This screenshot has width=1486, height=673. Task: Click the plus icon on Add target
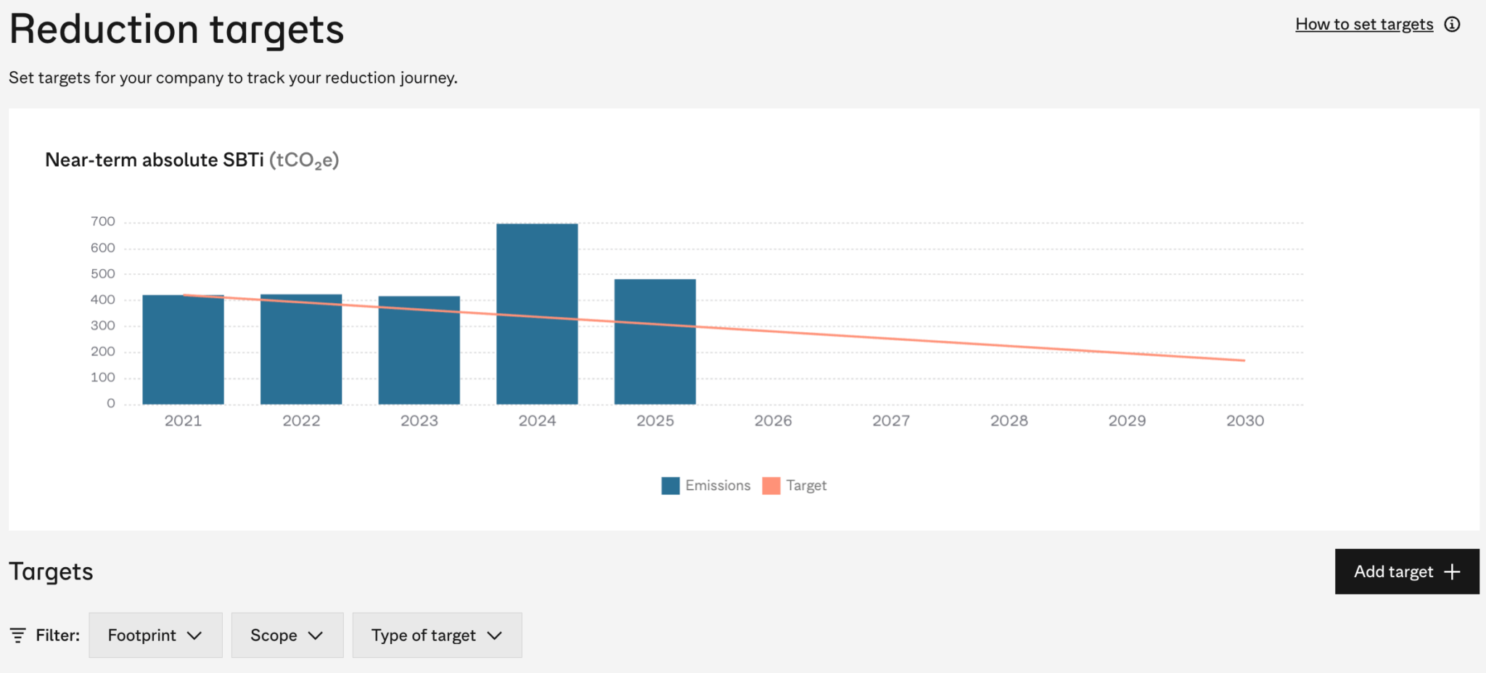[1451, 571]
